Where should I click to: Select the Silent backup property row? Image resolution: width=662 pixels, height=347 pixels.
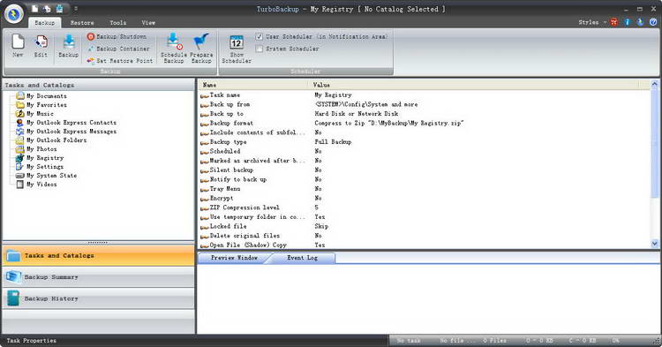pyautogui.click(x=425, y=170)
